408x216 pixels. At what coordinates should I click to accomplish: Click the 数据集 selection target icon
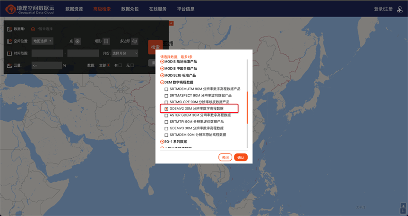pos(33,29)
